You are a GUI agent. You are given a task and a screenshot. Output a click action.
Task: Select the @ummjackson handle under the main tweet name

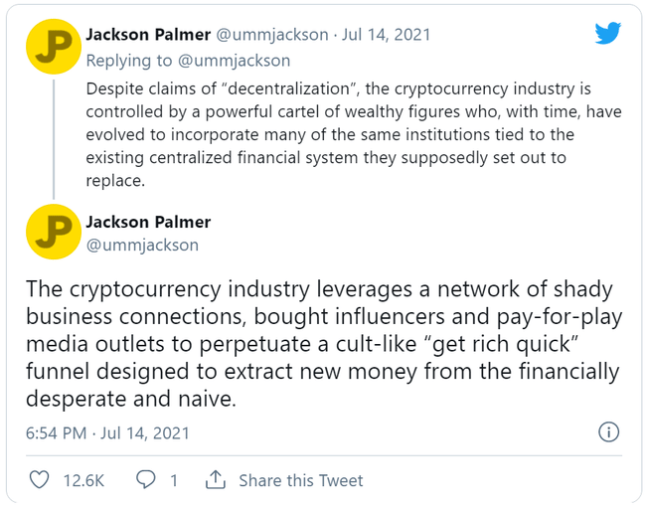(142, 245)
